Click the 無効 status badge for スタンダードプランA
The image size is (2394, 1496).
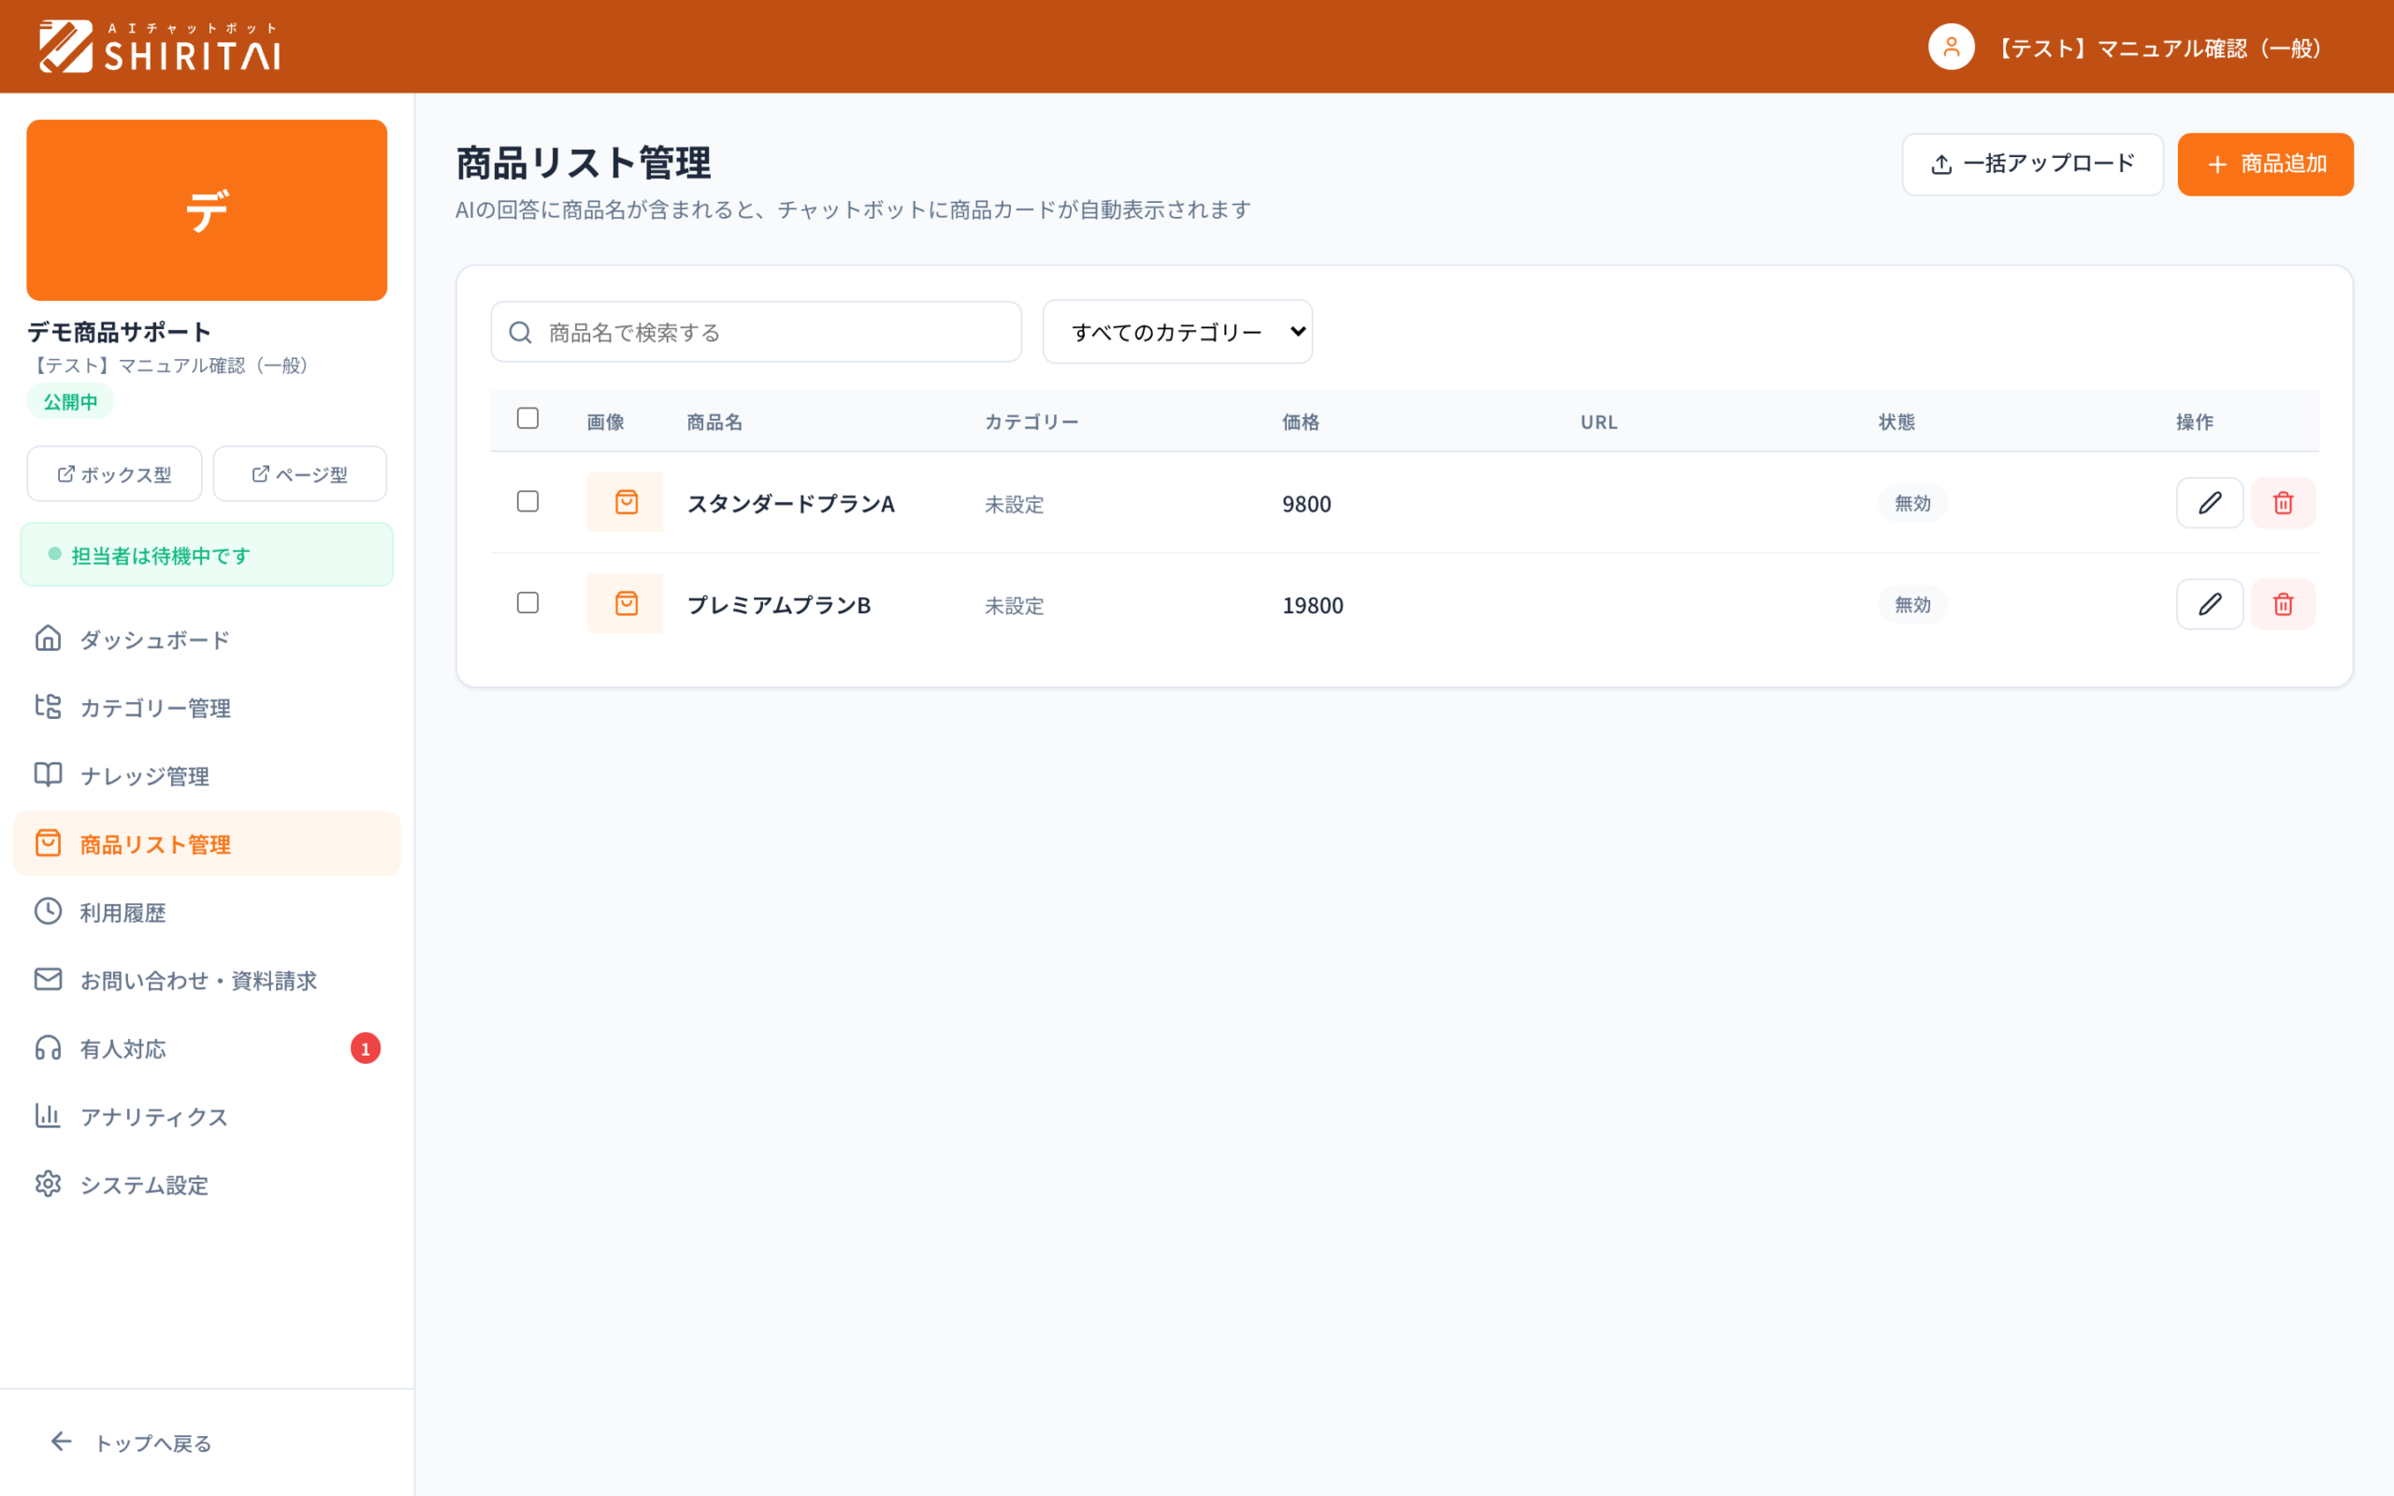coord(1912,504)
